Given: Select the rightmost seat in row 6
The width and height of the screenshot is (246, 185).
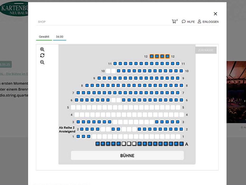Looking at the screenshot, I should [181, 100].
